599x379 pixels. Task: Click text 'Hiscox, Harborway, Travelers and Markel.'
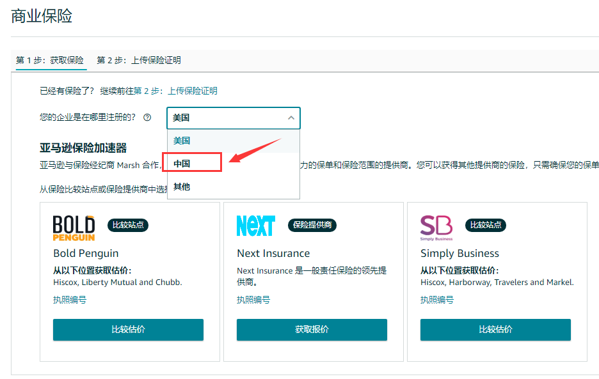click(497, 282)
